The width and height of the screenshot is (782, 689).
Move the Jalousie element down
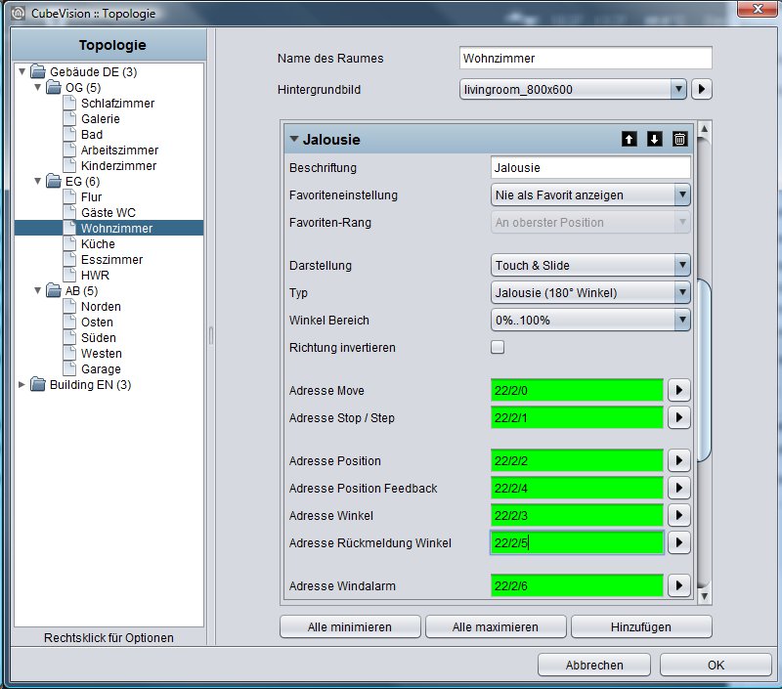(654, 139)
